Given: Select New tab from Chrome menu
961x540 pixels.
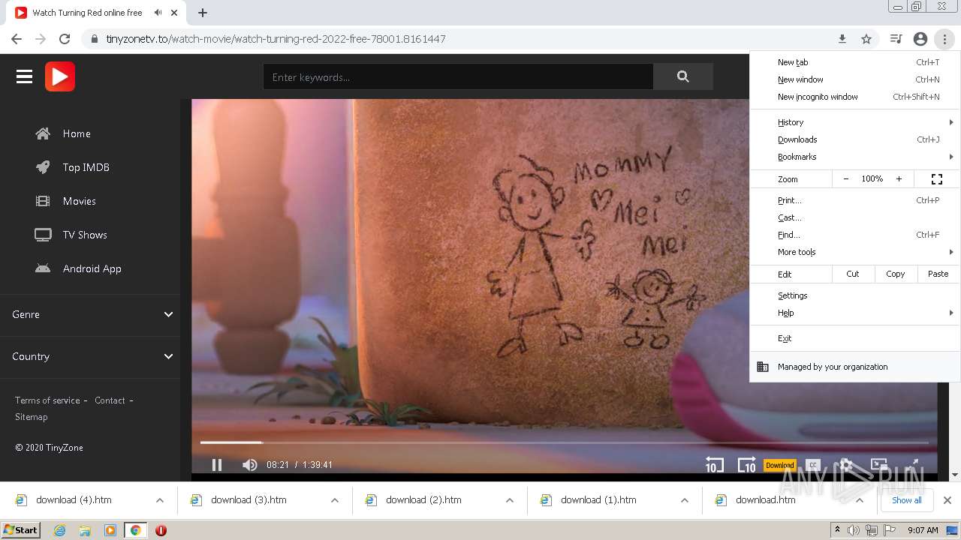Looking at the screenshot, I should tap(855, 62).
